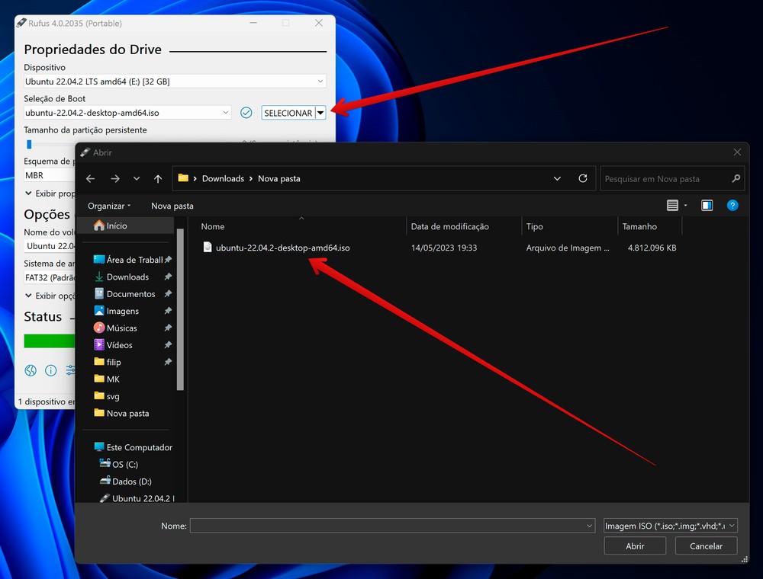
Task: Navigate back in the Abrir dialog
Action: point(91,178)
